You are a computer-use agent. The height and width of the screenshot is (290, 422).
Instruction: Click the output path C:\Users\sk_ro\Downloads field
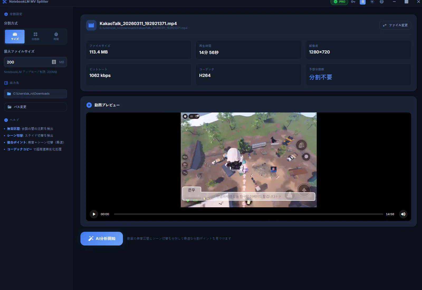35,94
